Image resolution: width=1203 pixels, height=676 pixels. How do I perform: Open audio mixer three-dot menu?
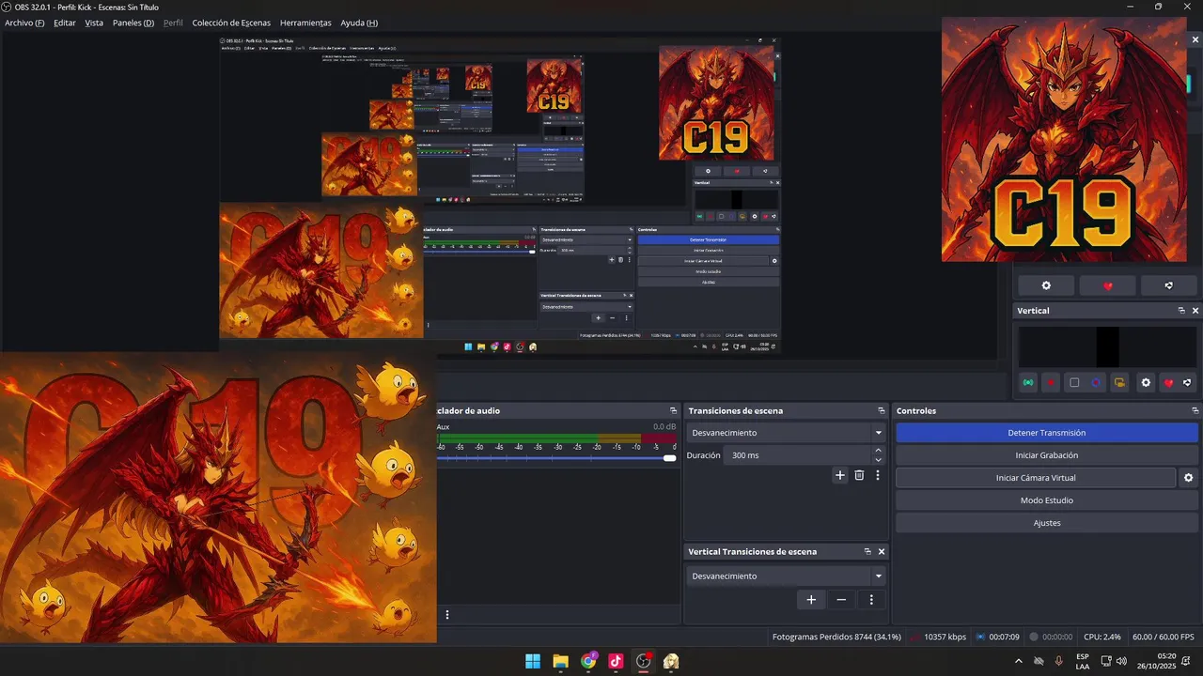coord(447,615)
